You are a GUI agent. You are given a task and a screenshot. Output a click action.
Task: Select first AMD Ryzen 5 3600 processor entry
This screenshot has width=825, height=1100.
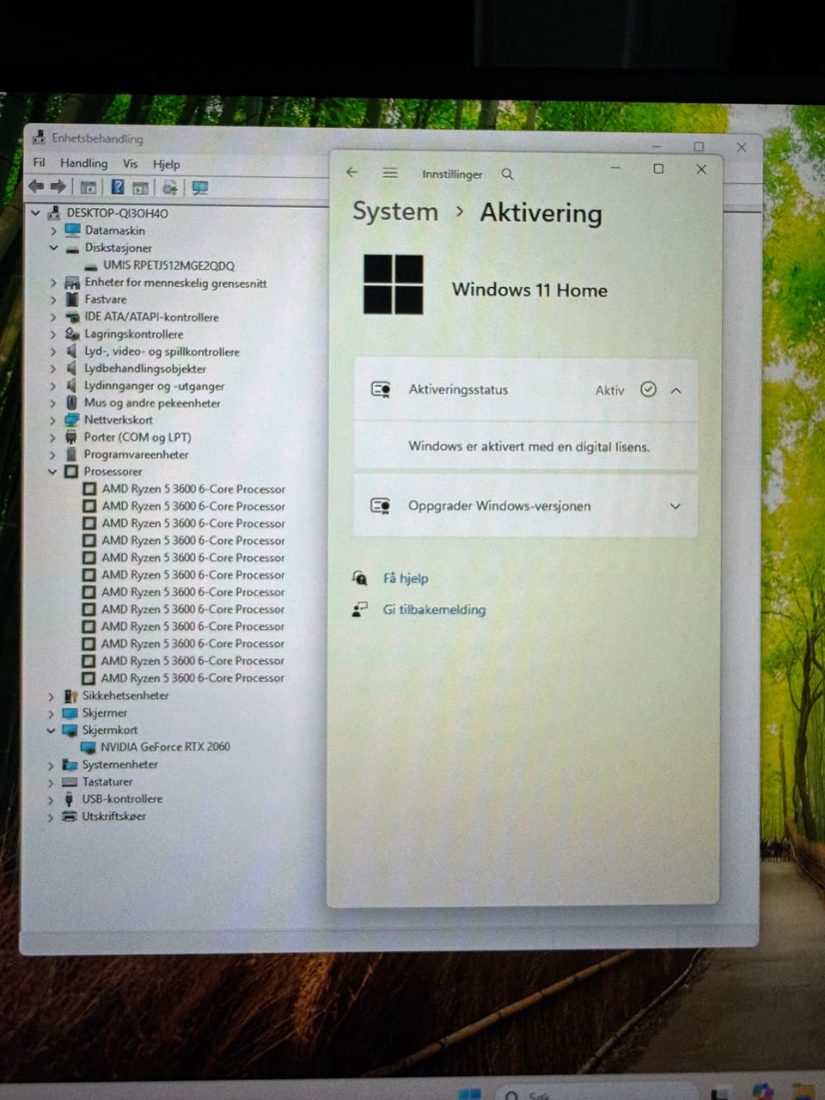193,489
